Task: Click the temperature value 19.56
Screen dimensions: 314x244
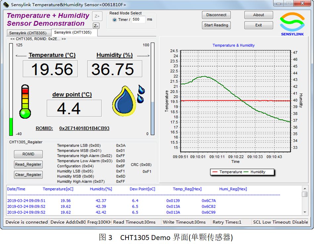Action: tap(50, 69)
